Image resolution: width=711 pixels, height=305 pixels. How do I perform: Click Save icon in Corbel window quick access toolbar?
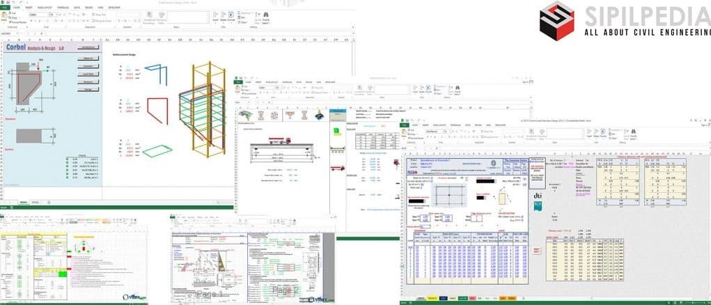click(8, 3)
